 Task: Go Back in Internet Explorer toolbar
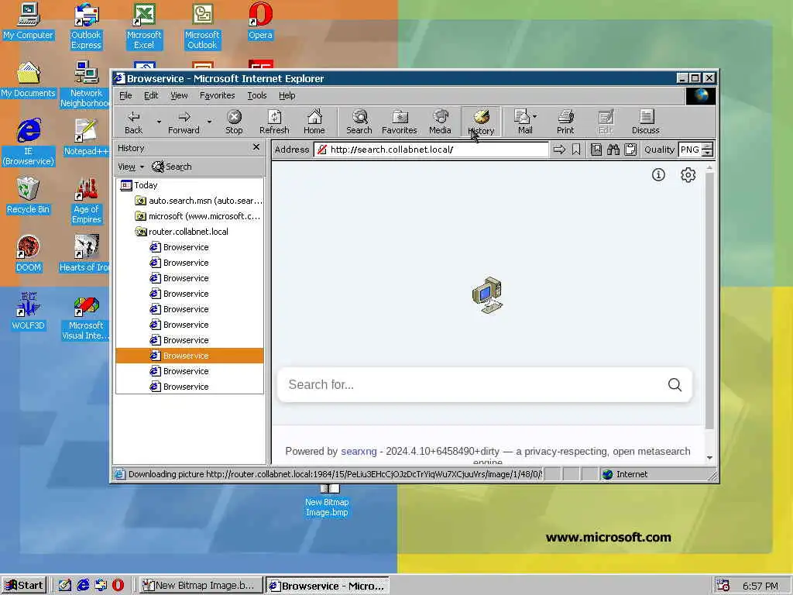(x=133, y=122)
